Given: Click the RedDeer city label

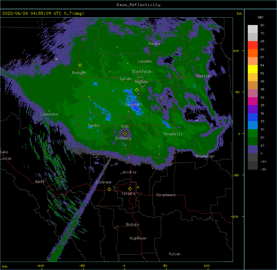Looking at the screenshot, I should pyautogui.click(x=142, y=82).
